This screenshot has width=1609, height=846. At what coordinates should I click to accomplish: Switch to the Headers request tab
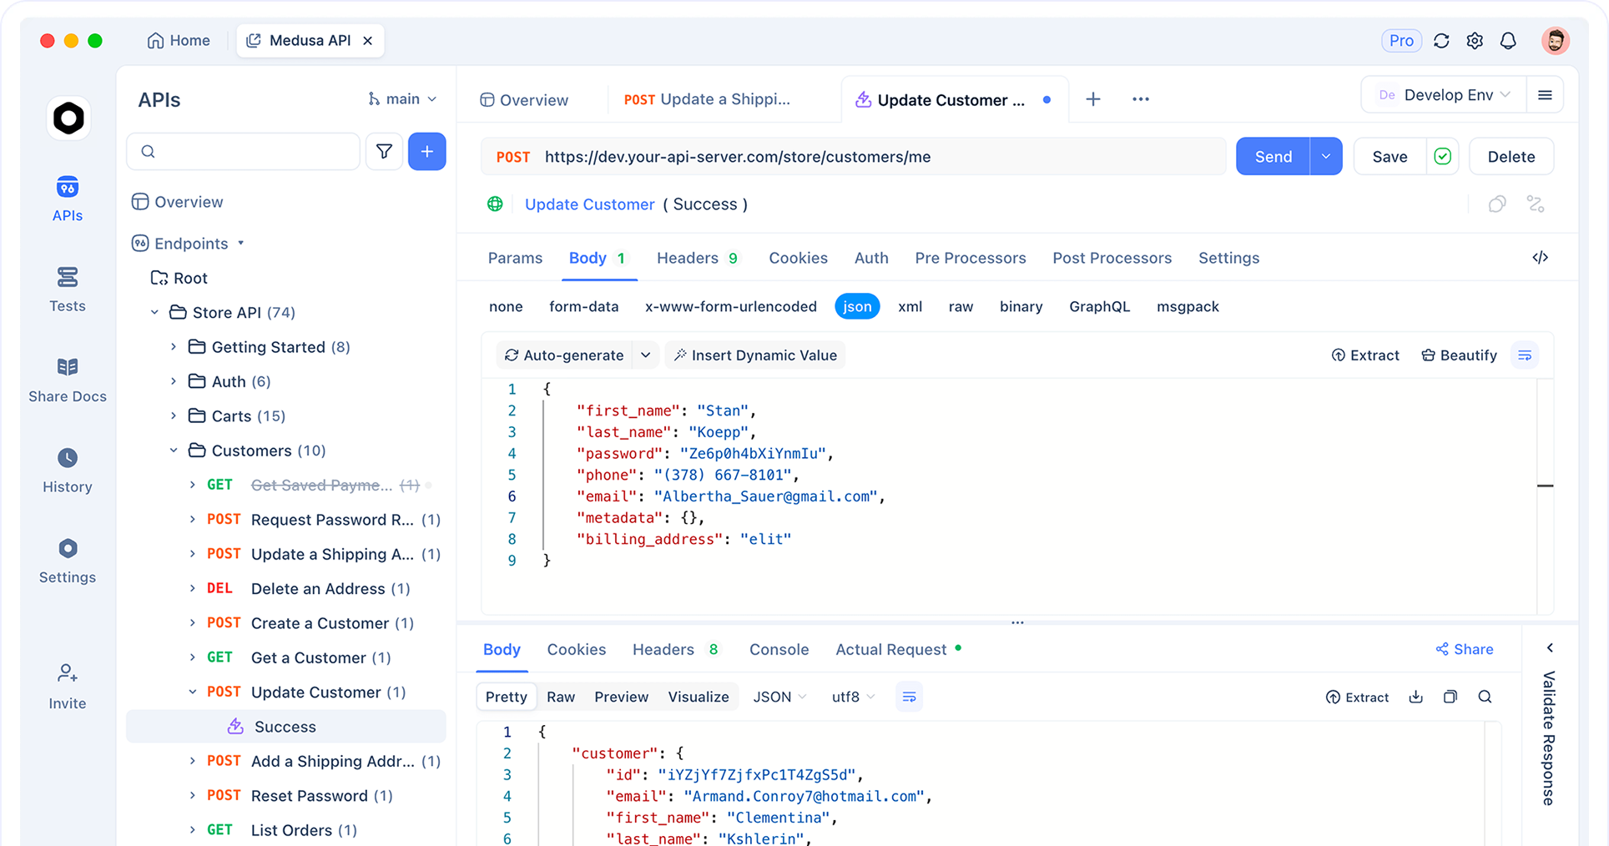click(x=698, y=258)
